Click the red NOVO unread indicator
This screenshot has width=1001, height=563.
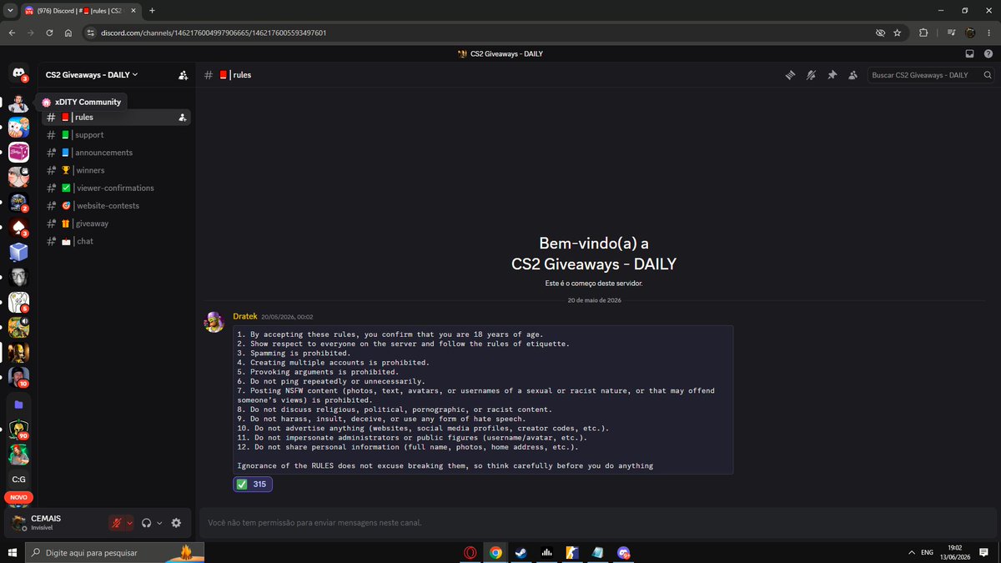click(x=18, y=497)
